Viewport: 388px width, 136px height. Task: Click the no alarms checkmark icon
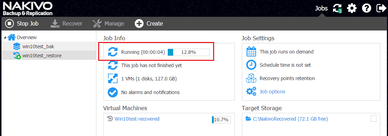click(113, 92)
